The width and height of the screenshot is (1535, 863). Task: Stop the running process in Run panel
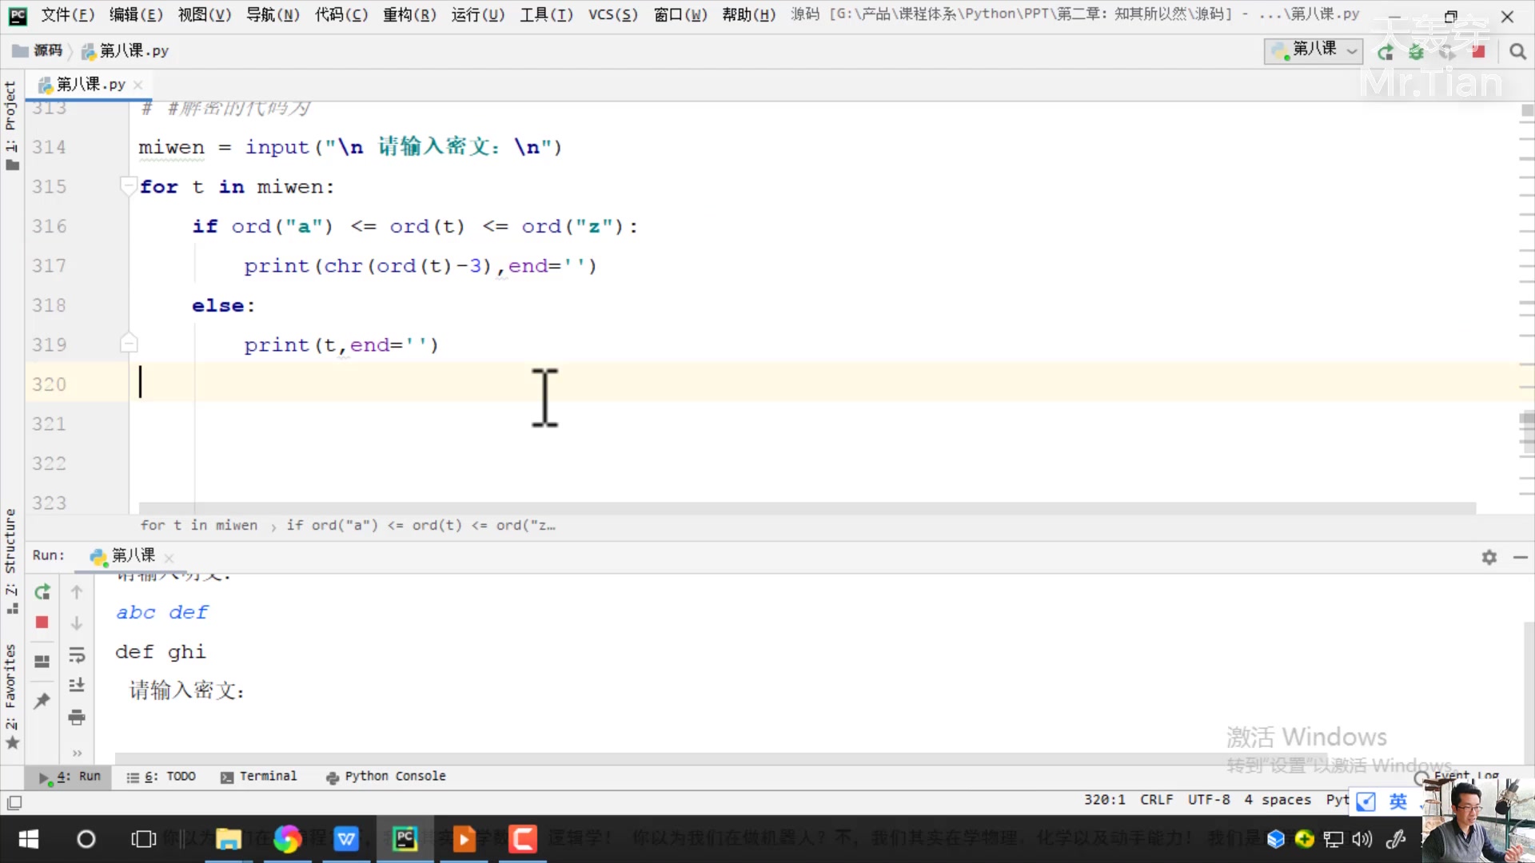[x=42, y=622]
